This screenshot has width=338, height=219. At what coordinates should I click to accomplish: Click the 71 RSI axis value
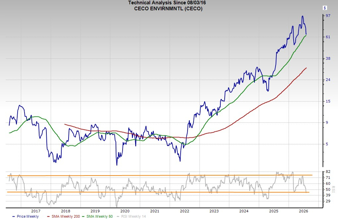(x=328, y=178)
